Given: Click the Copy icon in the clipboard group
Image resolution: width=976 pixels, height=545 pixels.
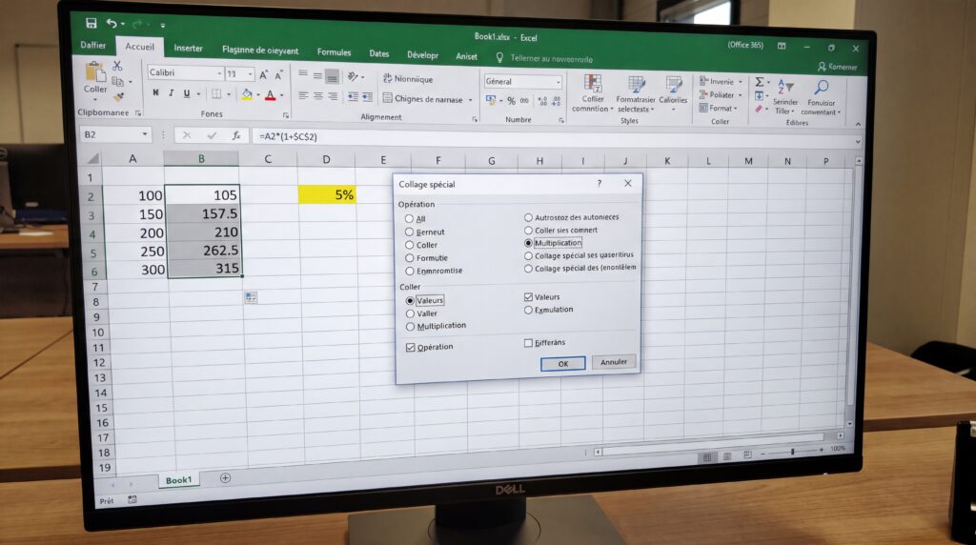Looking at the screenshot, I should (117, 82).
